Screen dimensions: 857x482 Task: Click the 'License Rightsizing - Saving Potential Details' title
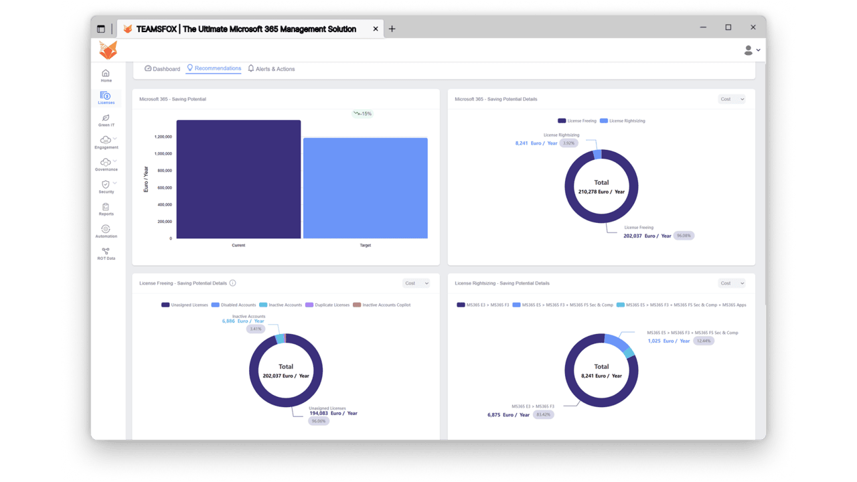coord(502,283)
